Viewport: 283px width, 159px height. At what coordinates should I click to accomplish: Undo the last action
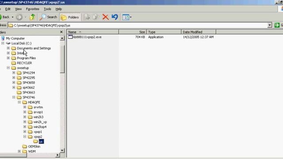(115, 17)
